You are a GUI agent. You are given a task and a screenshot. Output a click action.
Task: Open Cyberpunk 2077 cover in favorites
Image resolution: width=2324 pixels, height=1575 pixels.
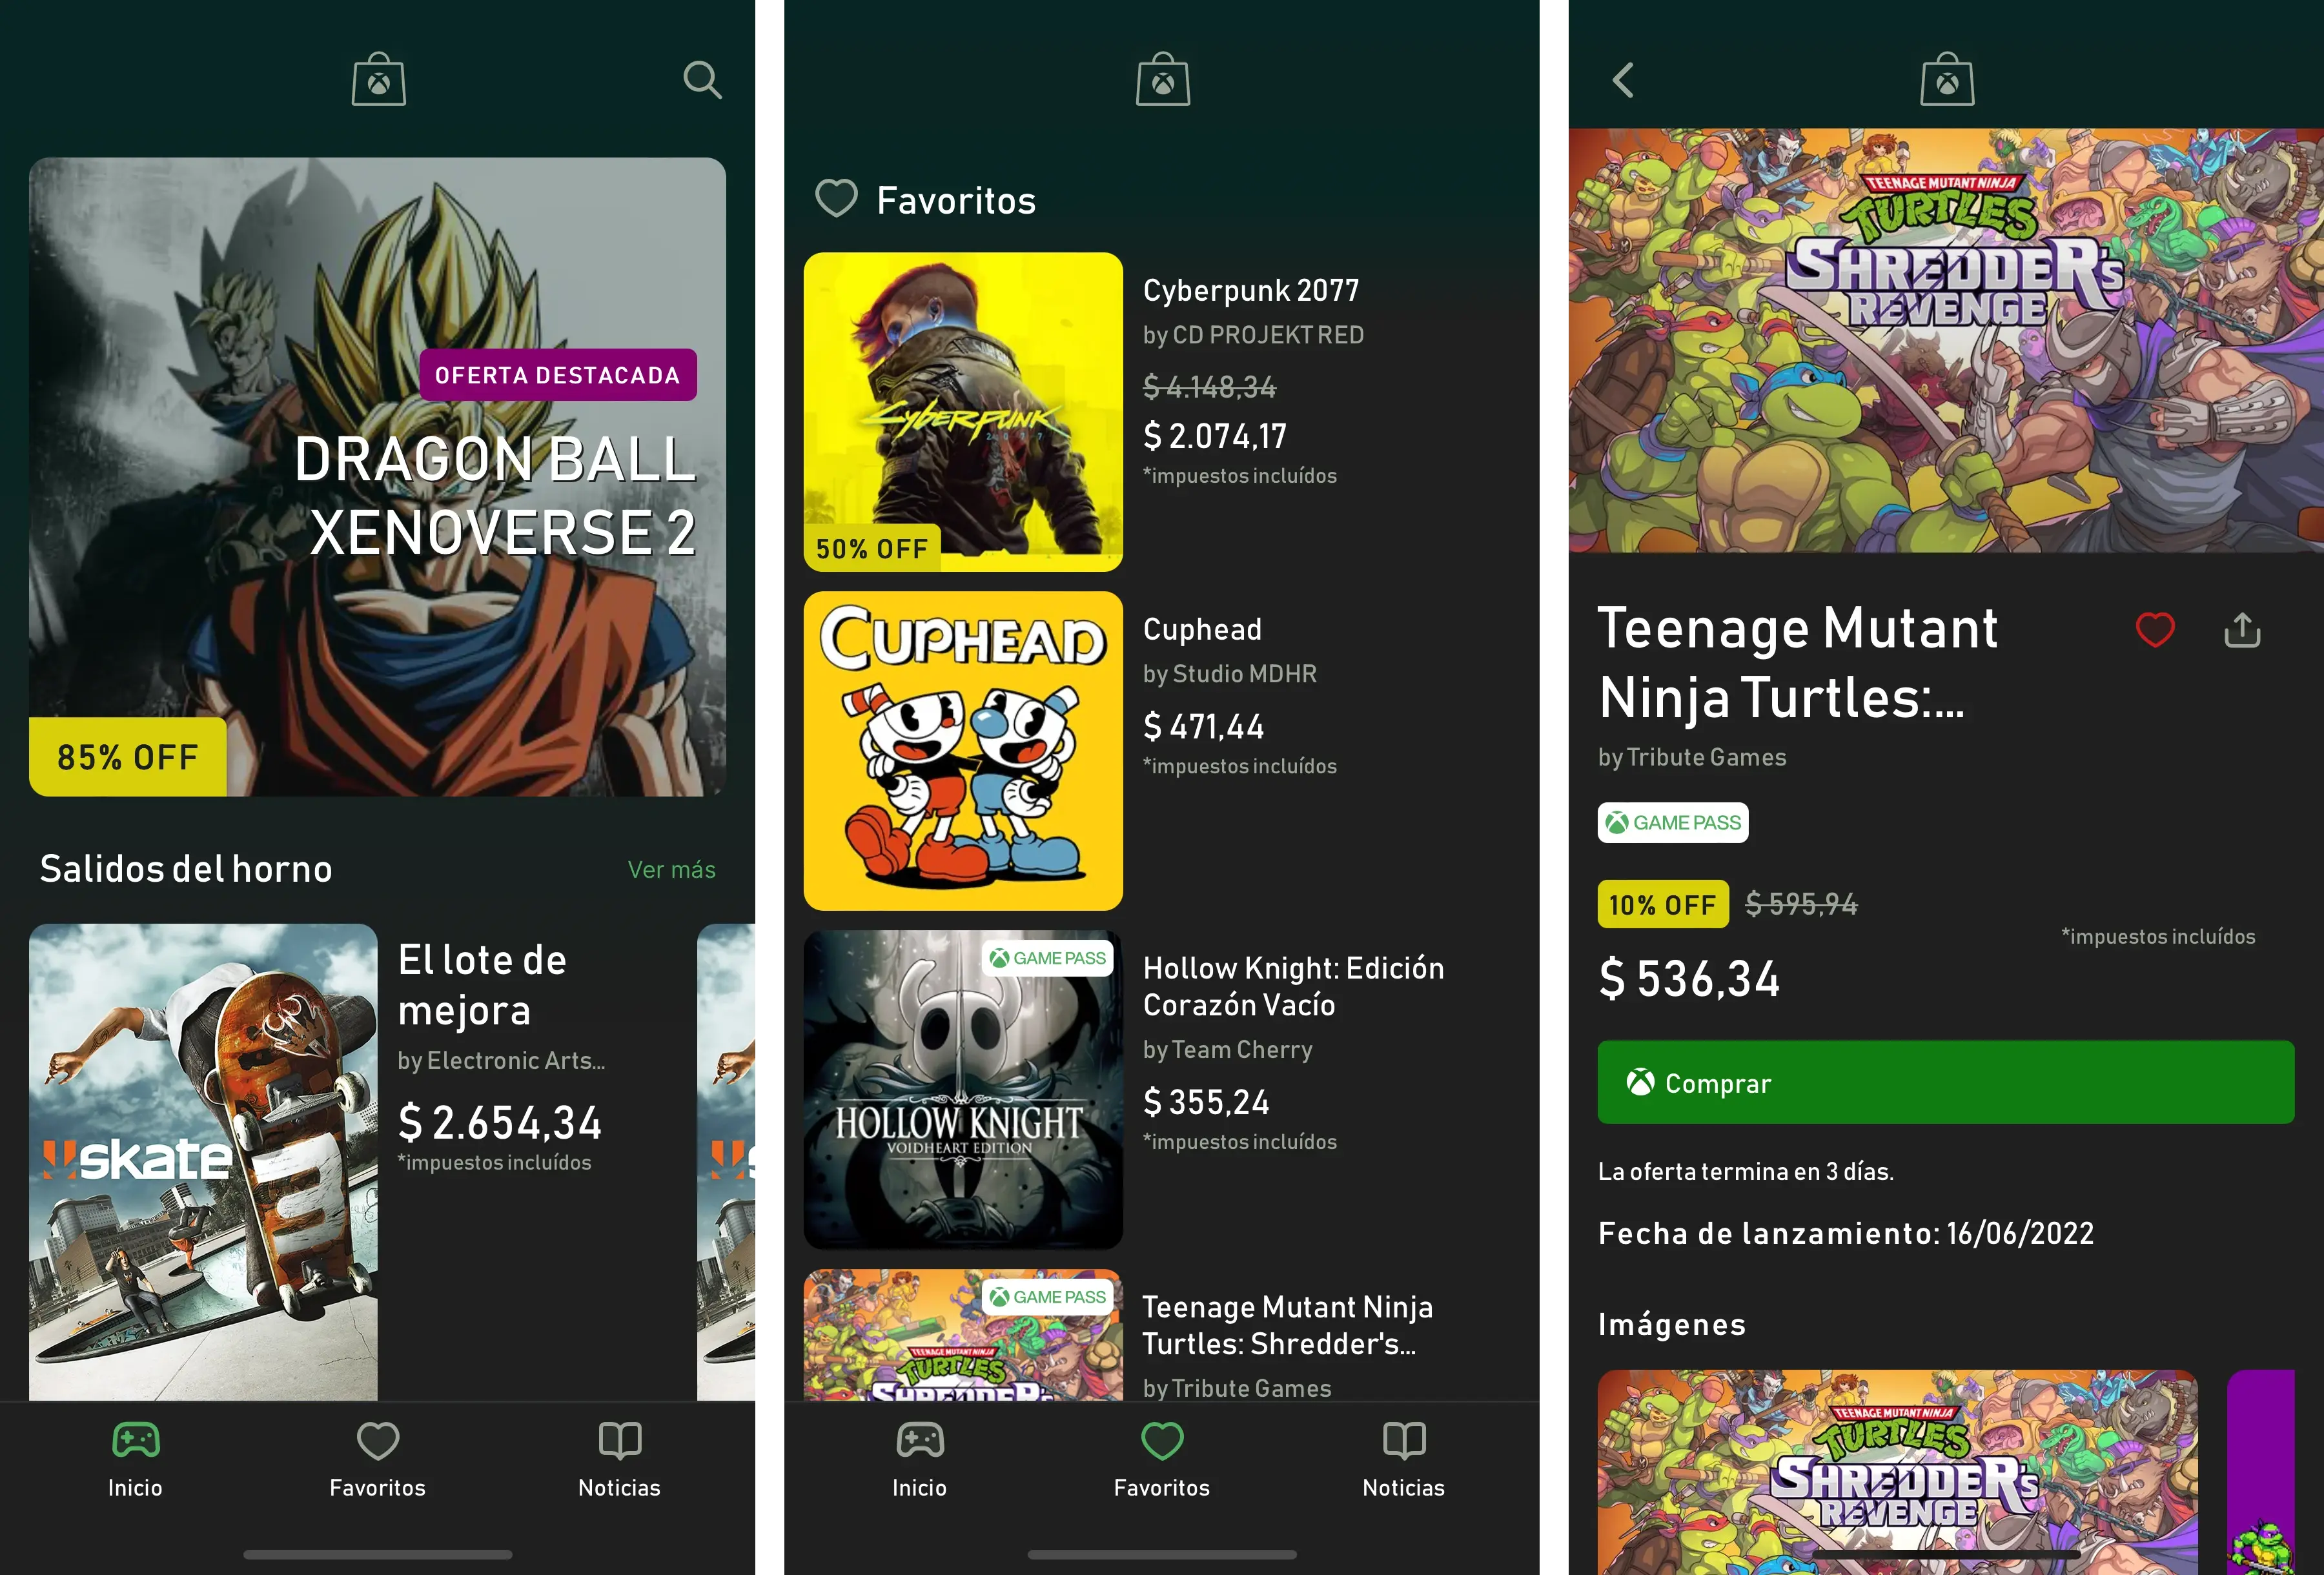(x=962, y=411)
